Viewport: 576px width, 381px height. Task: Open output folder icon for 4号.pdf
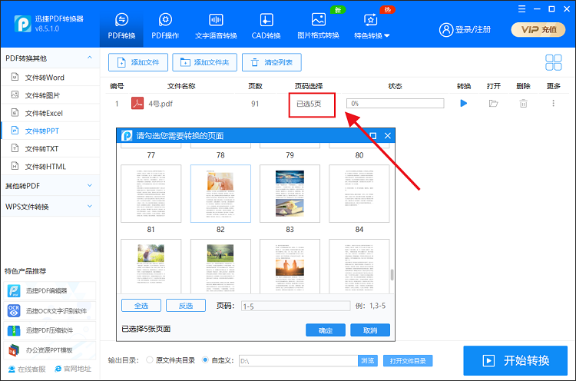tap(494, 103)
